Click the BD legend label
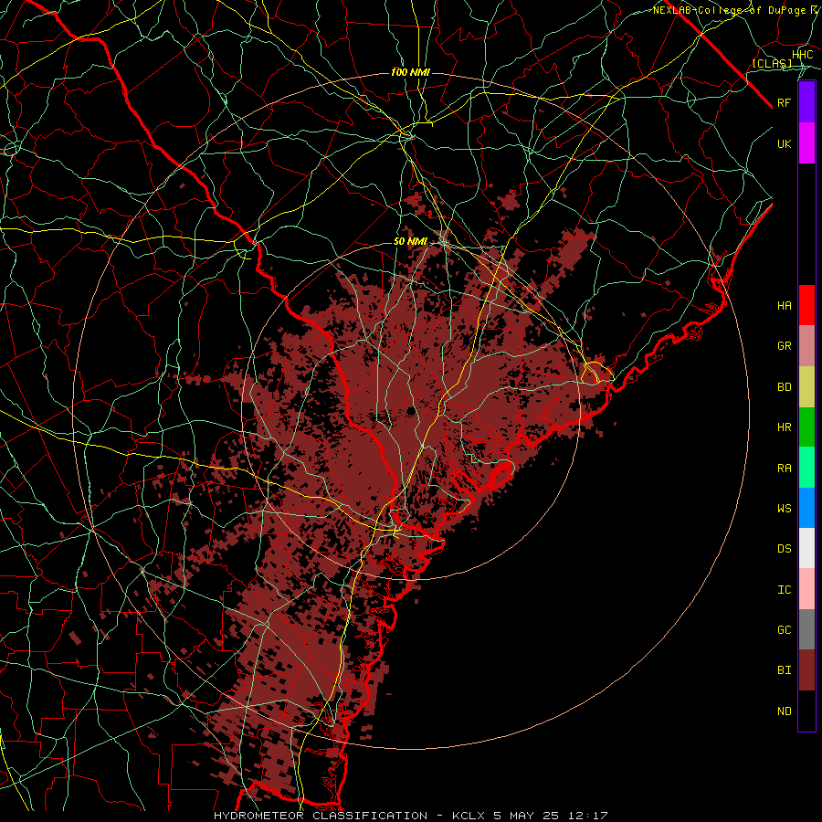This screenshot has height=822, width=822. click(x=785, y=387)
